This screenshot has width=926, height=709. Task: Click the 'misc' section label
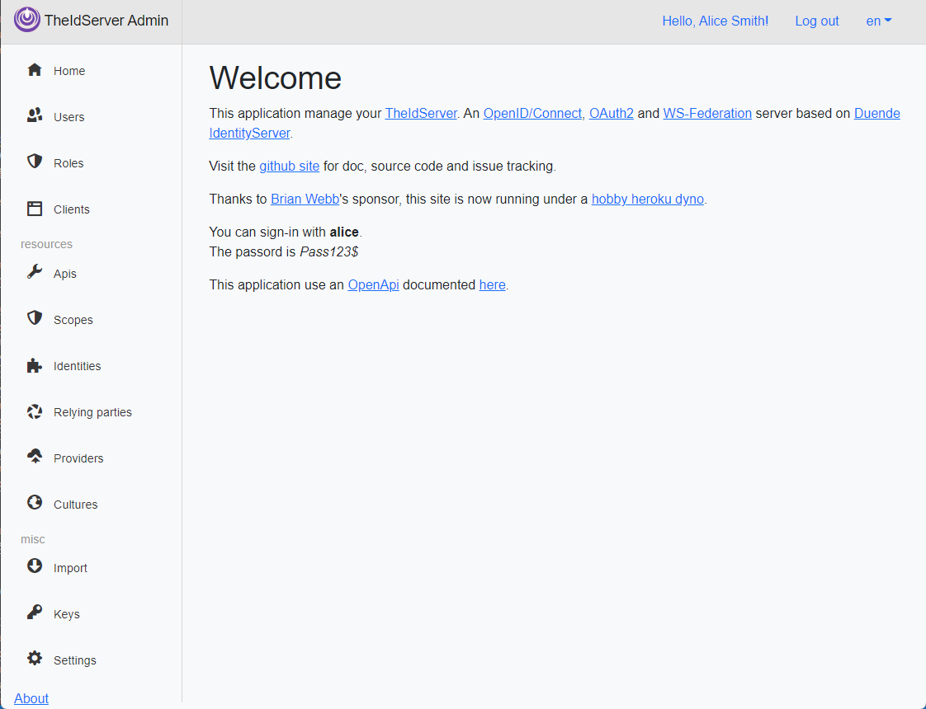pyautogui.click(x=33, y=539)
